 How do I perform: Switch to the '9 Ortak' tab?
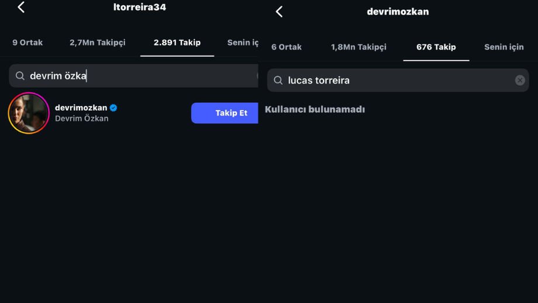[x=27, y=43]
